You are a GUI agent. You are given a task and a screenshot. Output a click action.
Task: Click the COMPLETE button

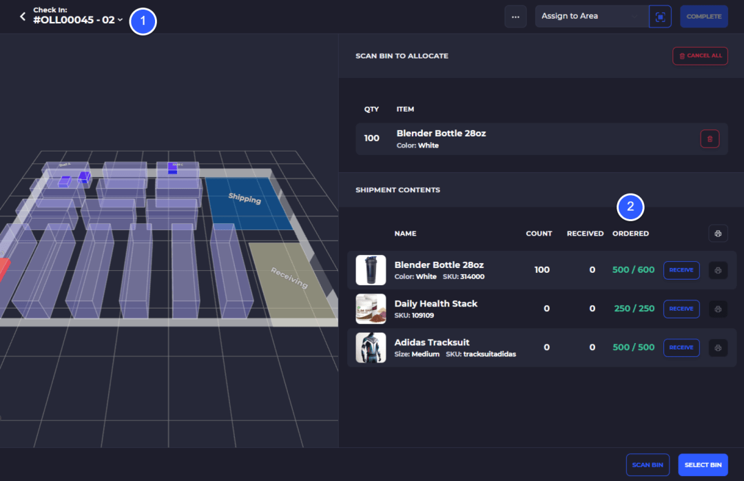pos(703,17)
